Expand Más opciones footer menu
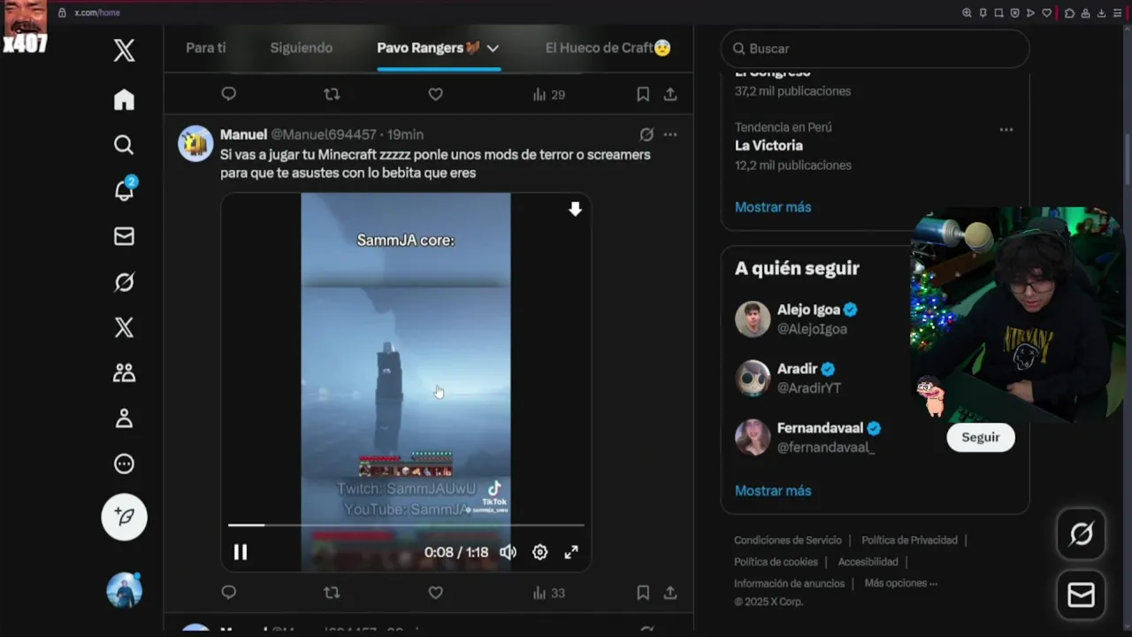 click(x=901, y=583)
